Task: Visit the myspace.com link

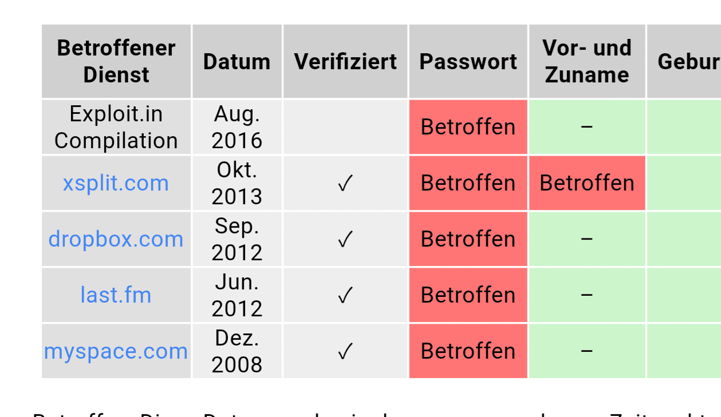Action: tap(116, 351)
